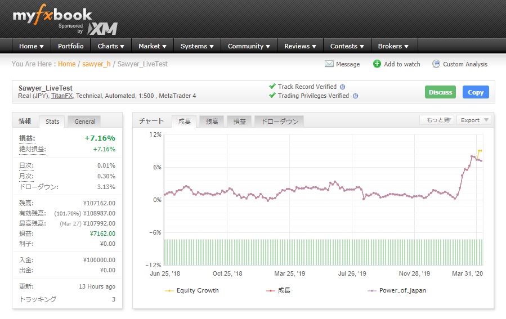The image size is (506, 319).
Task: Select the ドローダウン chart tab
Action: [x=279, y=121]
